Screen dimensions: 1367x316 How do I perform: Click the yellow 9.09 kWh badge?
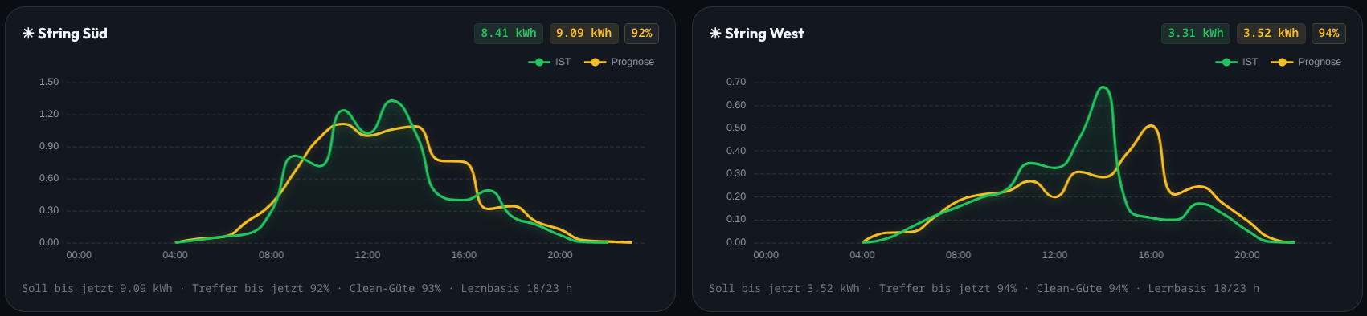pyautogui.click(x=584, y=33)
